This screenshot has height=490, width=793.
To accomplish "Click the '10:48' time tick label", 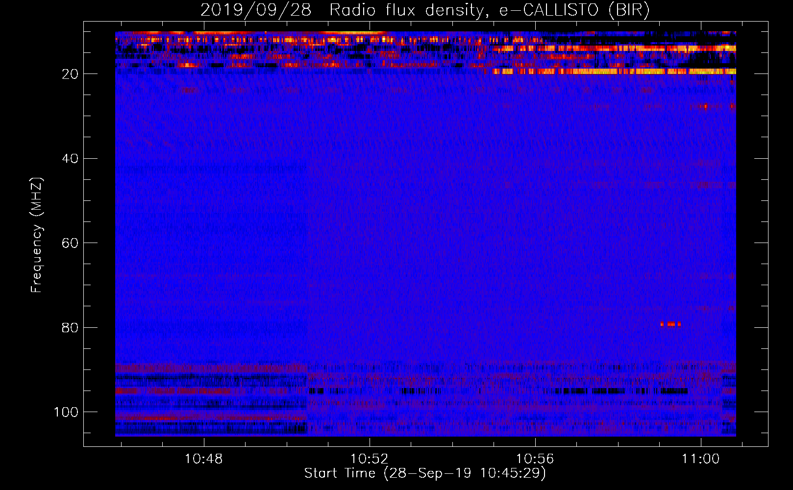I will (203, 459).
